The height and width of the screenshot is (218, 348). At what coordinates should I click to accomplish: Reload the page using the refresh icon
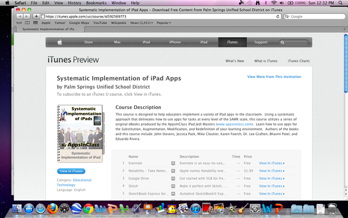pos(278,16)
